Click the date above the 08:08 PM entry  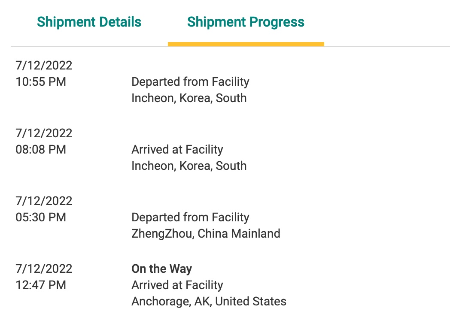(44, 133)
